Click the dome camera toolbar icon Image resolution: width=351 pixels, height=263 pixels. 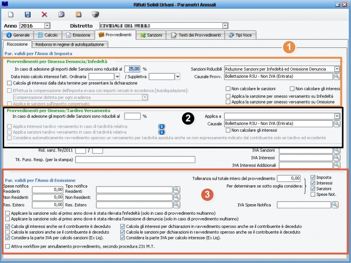click(x=95, y=14)
